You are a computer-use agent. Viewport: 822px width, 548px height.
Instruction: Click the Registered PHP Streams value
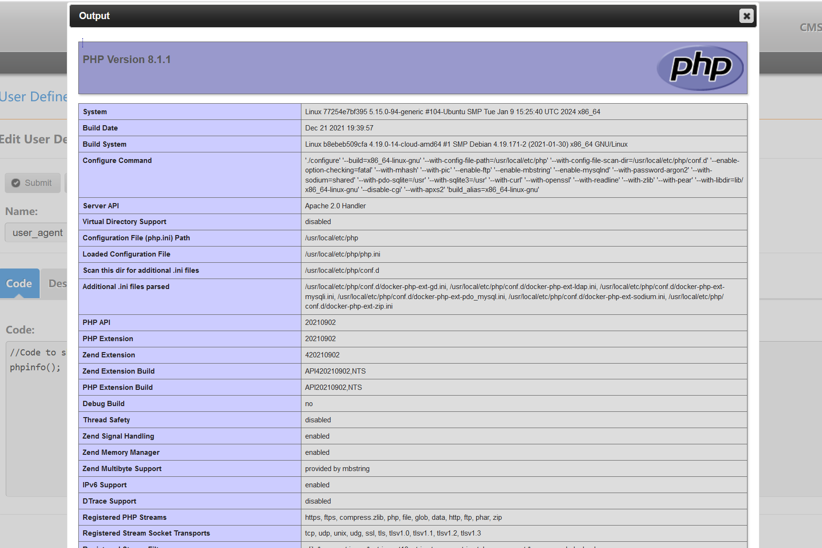click(x=404, y=517)
